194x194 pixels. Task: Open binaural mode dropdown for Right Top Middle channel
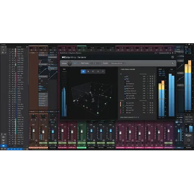pyautogui.click(x=145, y=98)
